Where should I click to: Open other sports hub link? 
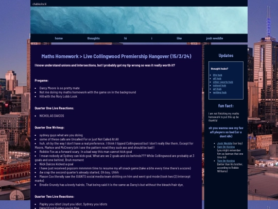click(x=223, y=82)
